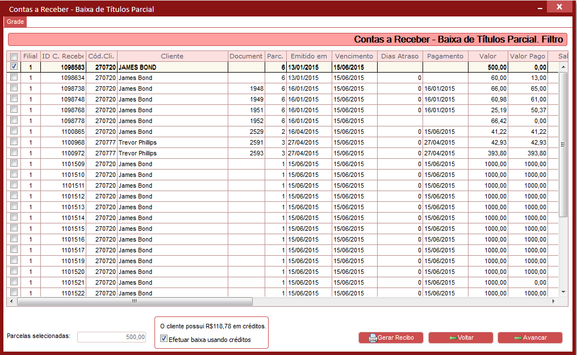The width and height of the screenshot is (577, 355).
Task: Click the Pagamento column header
Action: pyautogui.click(x=445, y=56)
